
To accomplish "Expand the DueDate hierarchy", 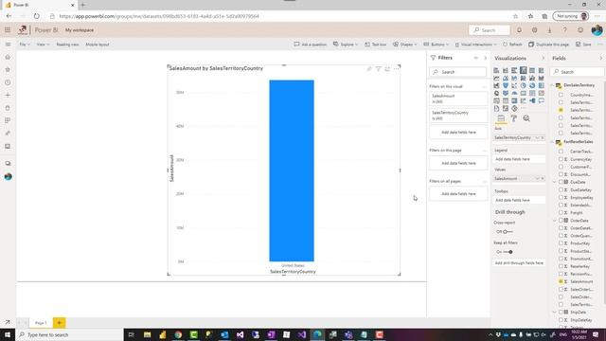I will click(555, 182).
